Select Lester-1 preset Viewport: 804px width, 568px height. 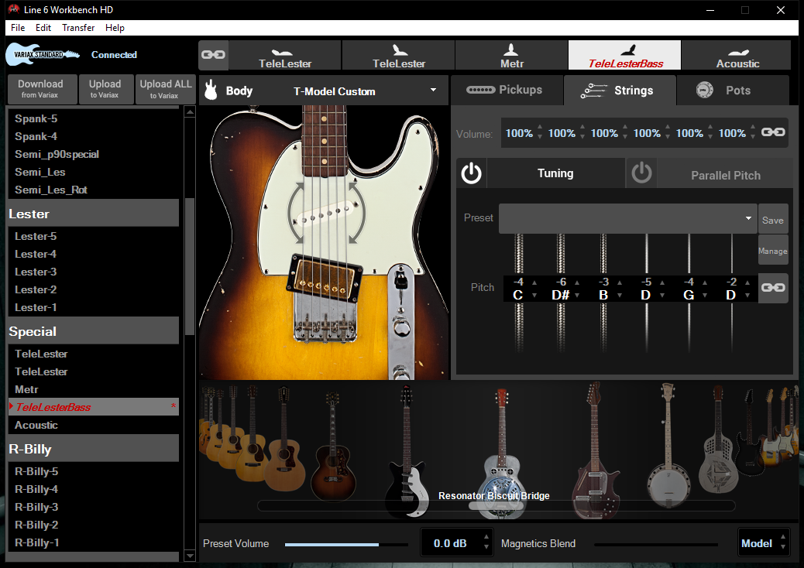point(93,307)
